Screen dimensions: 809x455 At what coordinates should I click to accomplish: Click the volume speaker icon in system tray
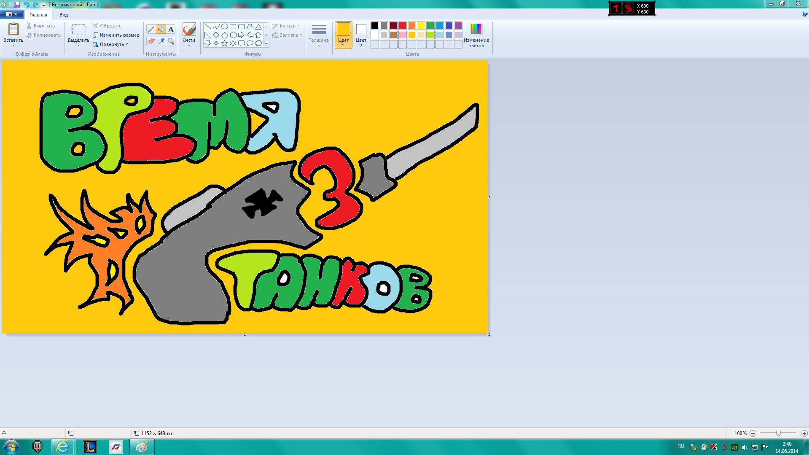(744, 447)
